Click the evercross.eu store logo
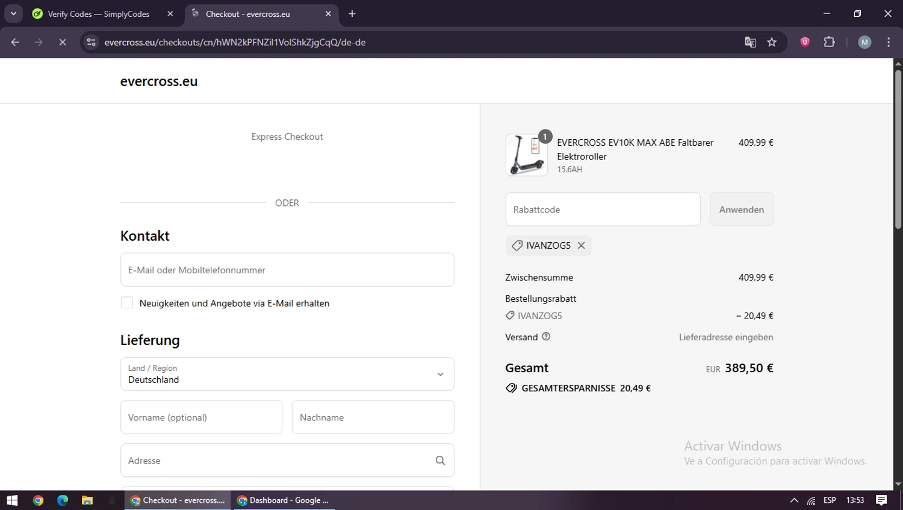Screen dimensions: 903x510 pos(159,81)
